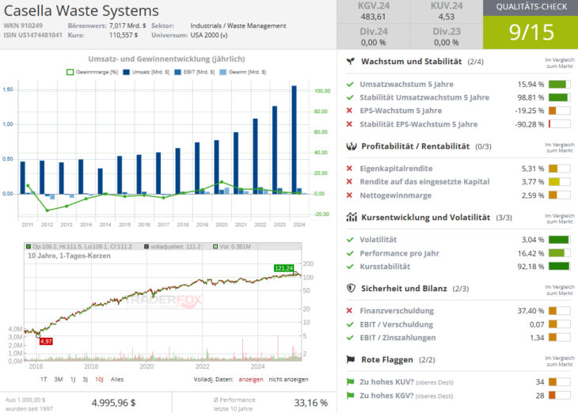Click red cross beside Nettogewinnmarge
578x413 pixels.
tap(349, 195)
